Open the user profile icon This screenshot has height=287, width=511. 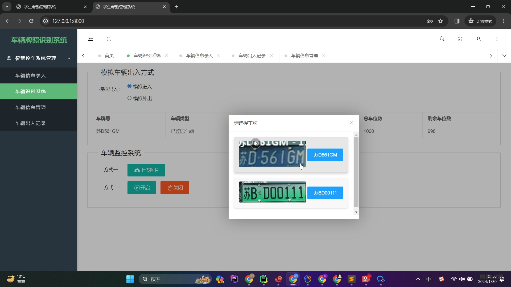(479, 39)
